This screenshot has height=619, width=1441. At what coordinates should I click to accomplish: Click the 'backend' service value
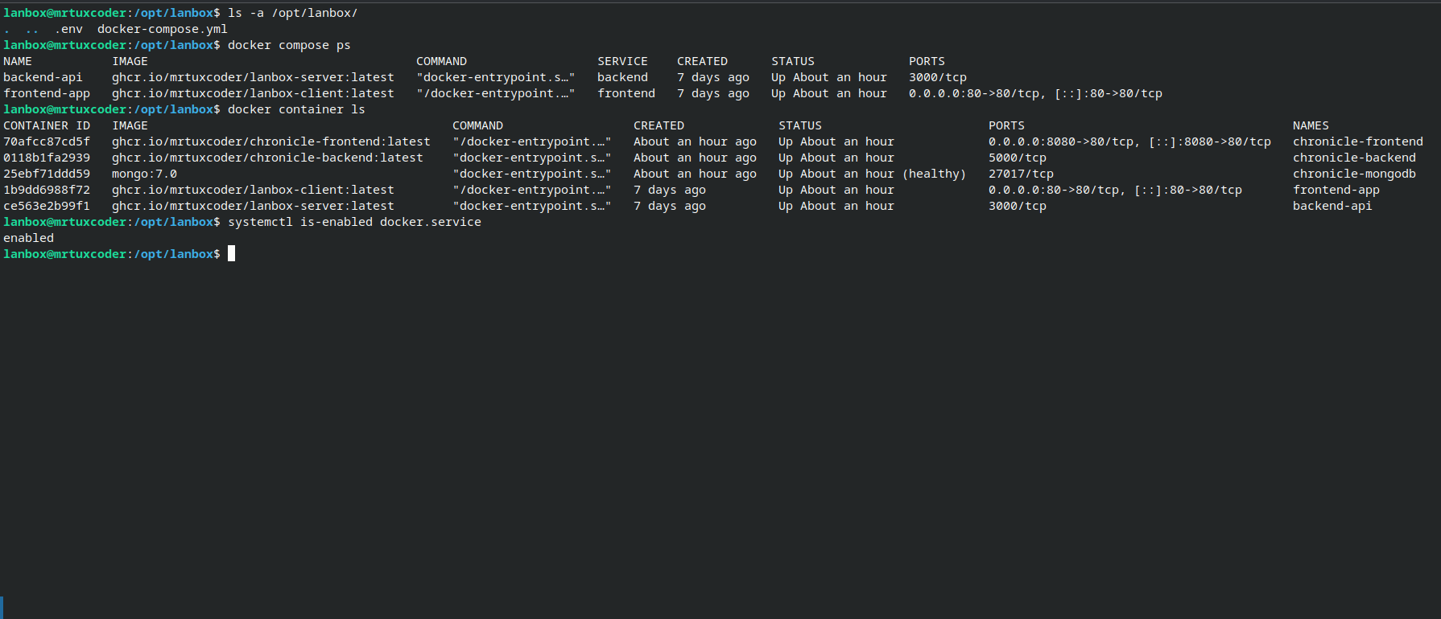pos(622,77)
